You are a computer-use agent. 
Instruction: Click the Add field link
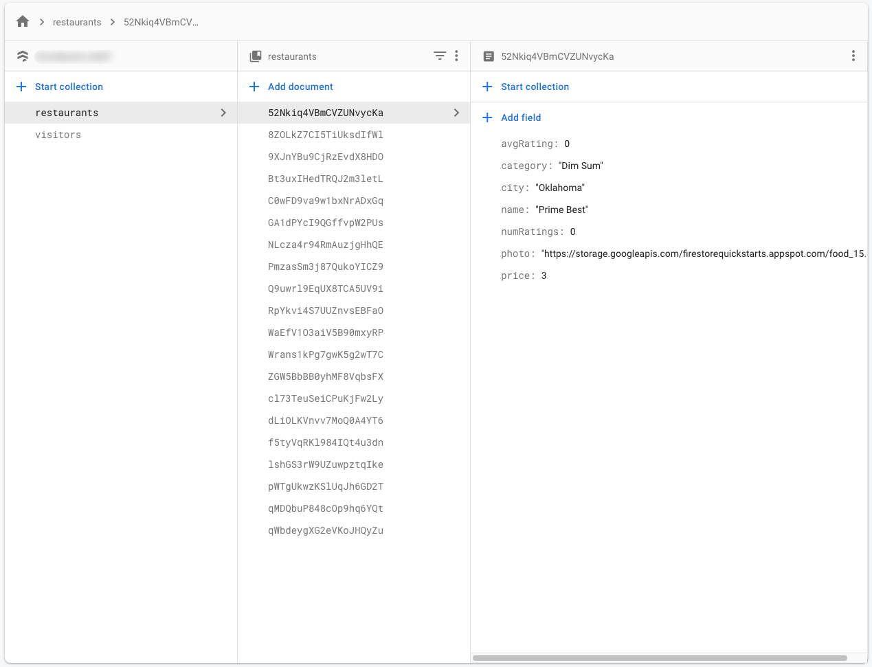(521, 117)
